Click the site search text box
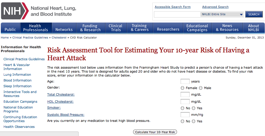The width and height of the screenshot is (265, 136). (x=177, y=14)
